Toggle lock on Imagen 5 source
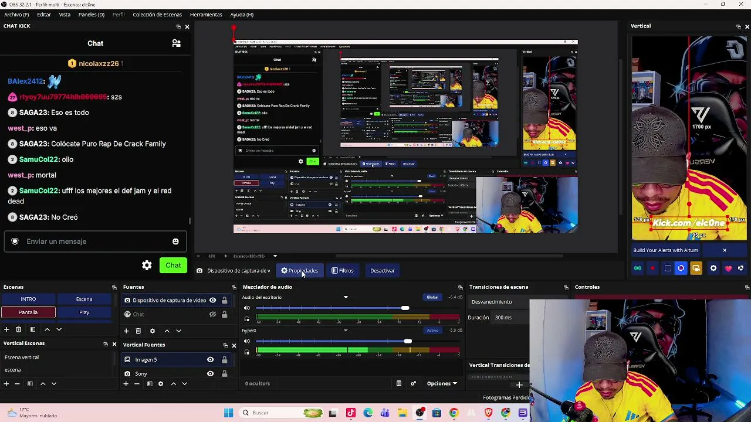The width and height of the screenshot is (751, 422). tap(224, 360)
